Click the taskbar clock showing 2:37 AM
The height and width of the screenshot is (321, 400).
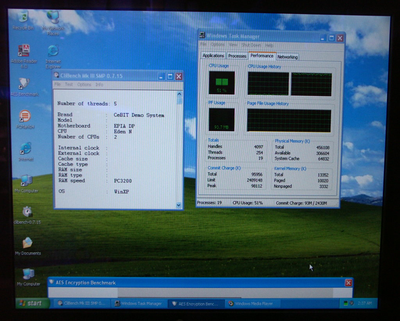point(364,303)
